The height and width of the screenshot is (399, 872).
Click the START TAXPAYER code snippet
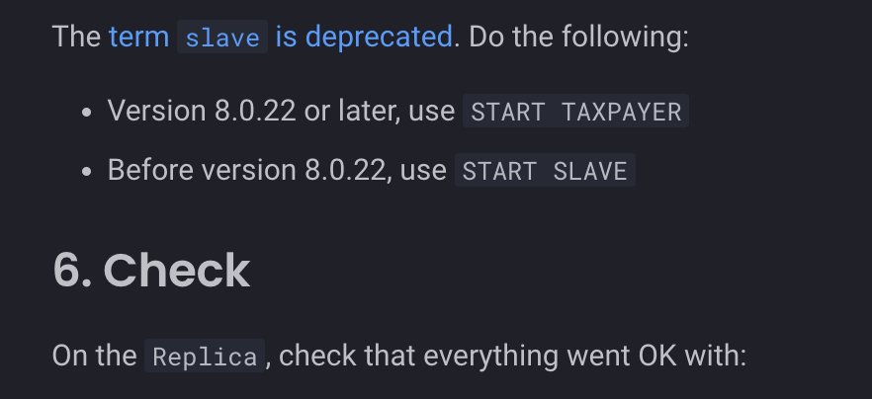point(575,112)
